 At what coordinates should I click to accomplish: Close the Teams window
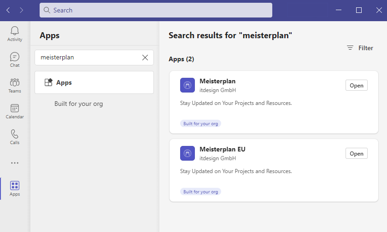coord(379,10)
